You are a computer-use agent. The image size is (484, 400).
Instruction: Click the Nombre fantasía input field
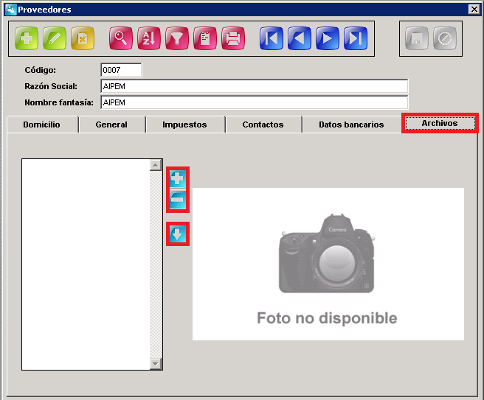click(x=255, y=102)
